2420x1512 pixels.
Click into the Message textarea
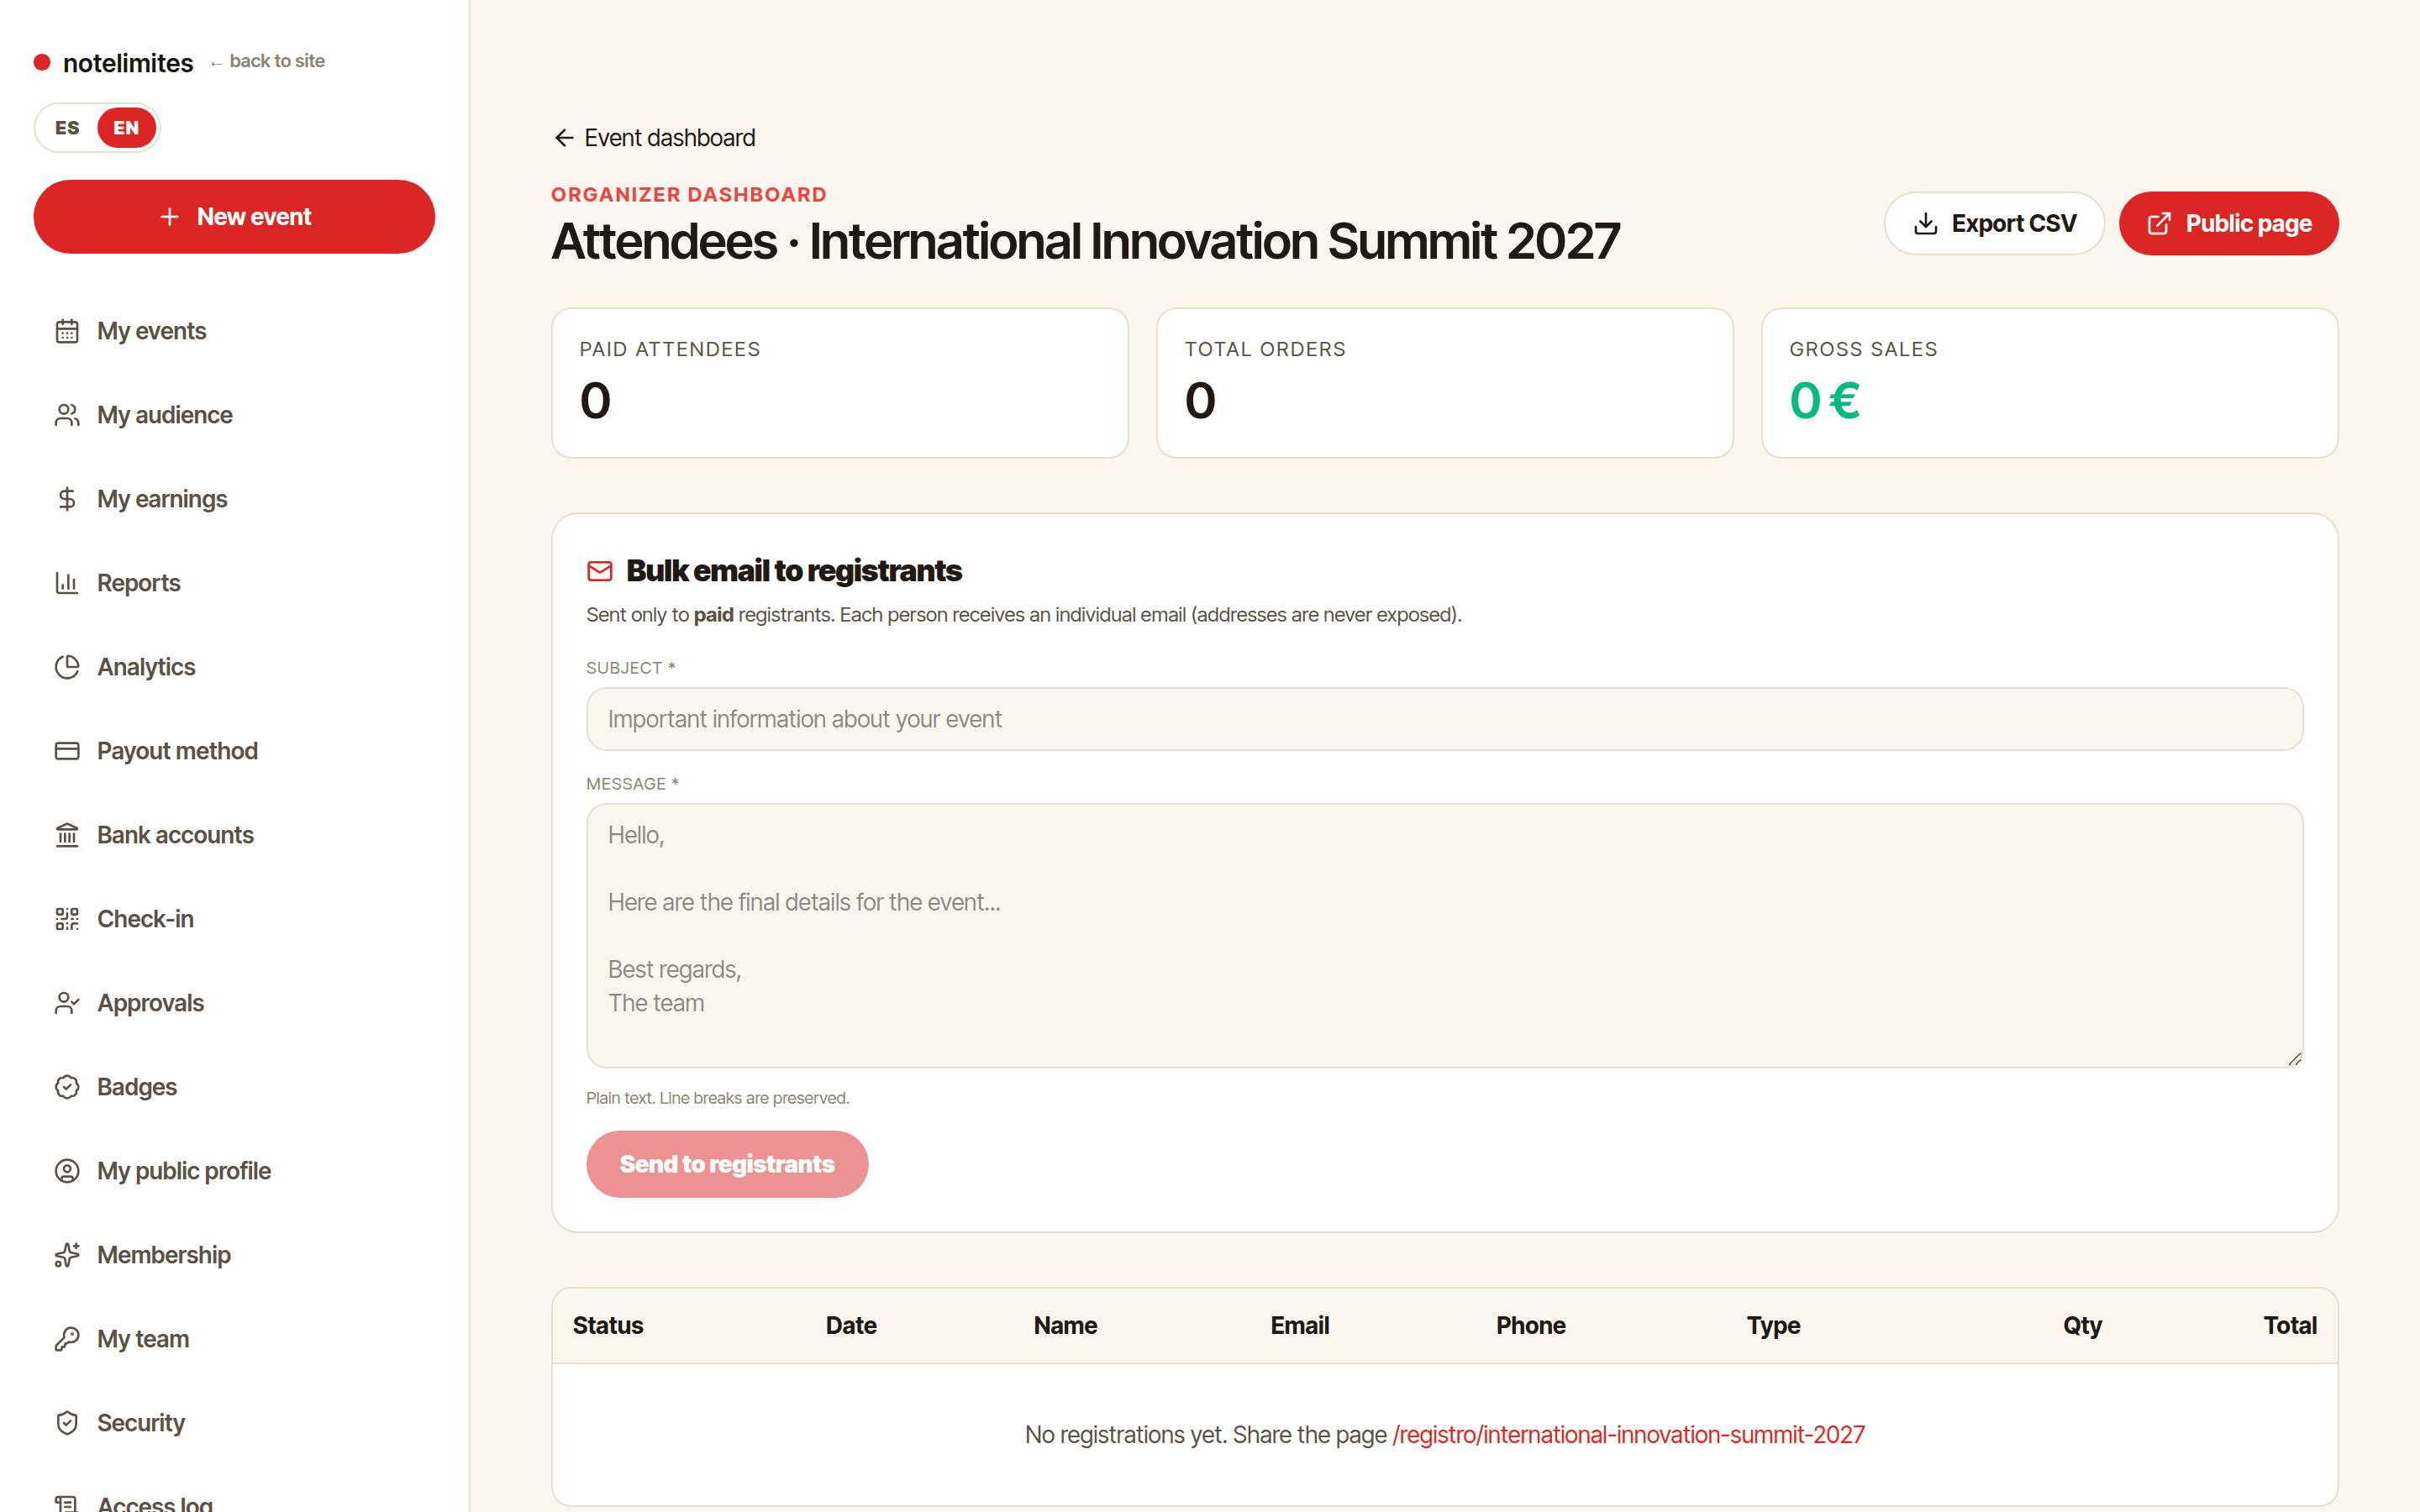click(1444, 936)
